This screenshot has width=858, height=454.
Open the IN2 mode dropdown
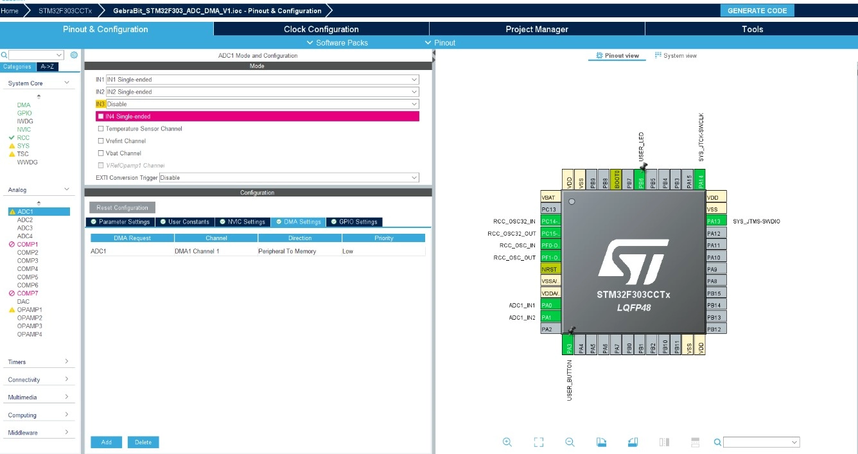[x=262, y=92]
